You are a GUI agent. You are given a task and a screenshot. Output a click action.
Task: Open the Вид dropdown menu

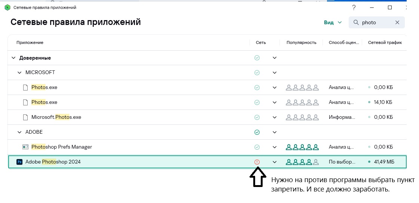pyautogui.click(x=333, y=22)
